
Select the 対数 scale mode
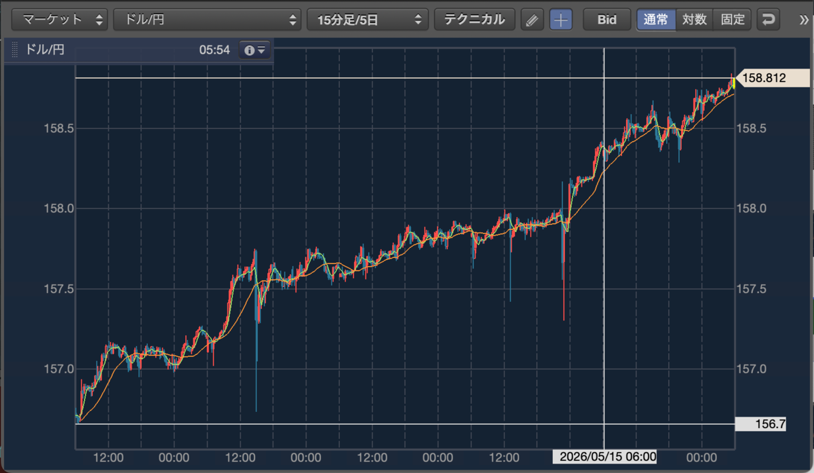coord(695,20)
